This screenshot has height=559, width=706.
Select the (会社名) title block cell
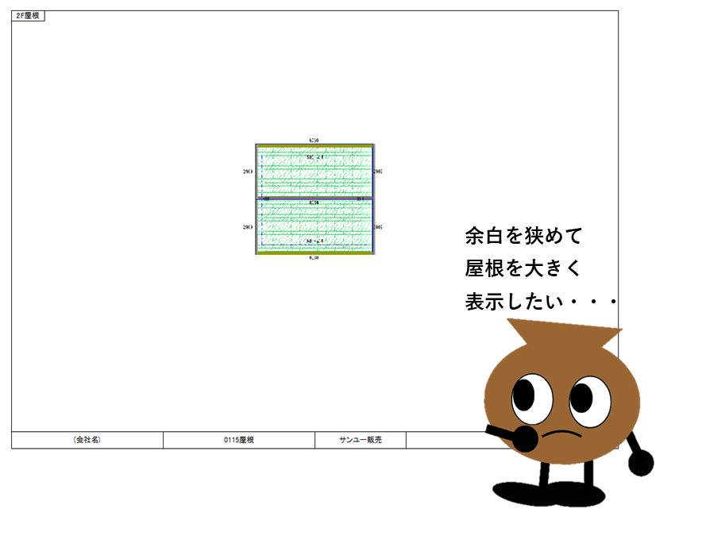[87, 440]
